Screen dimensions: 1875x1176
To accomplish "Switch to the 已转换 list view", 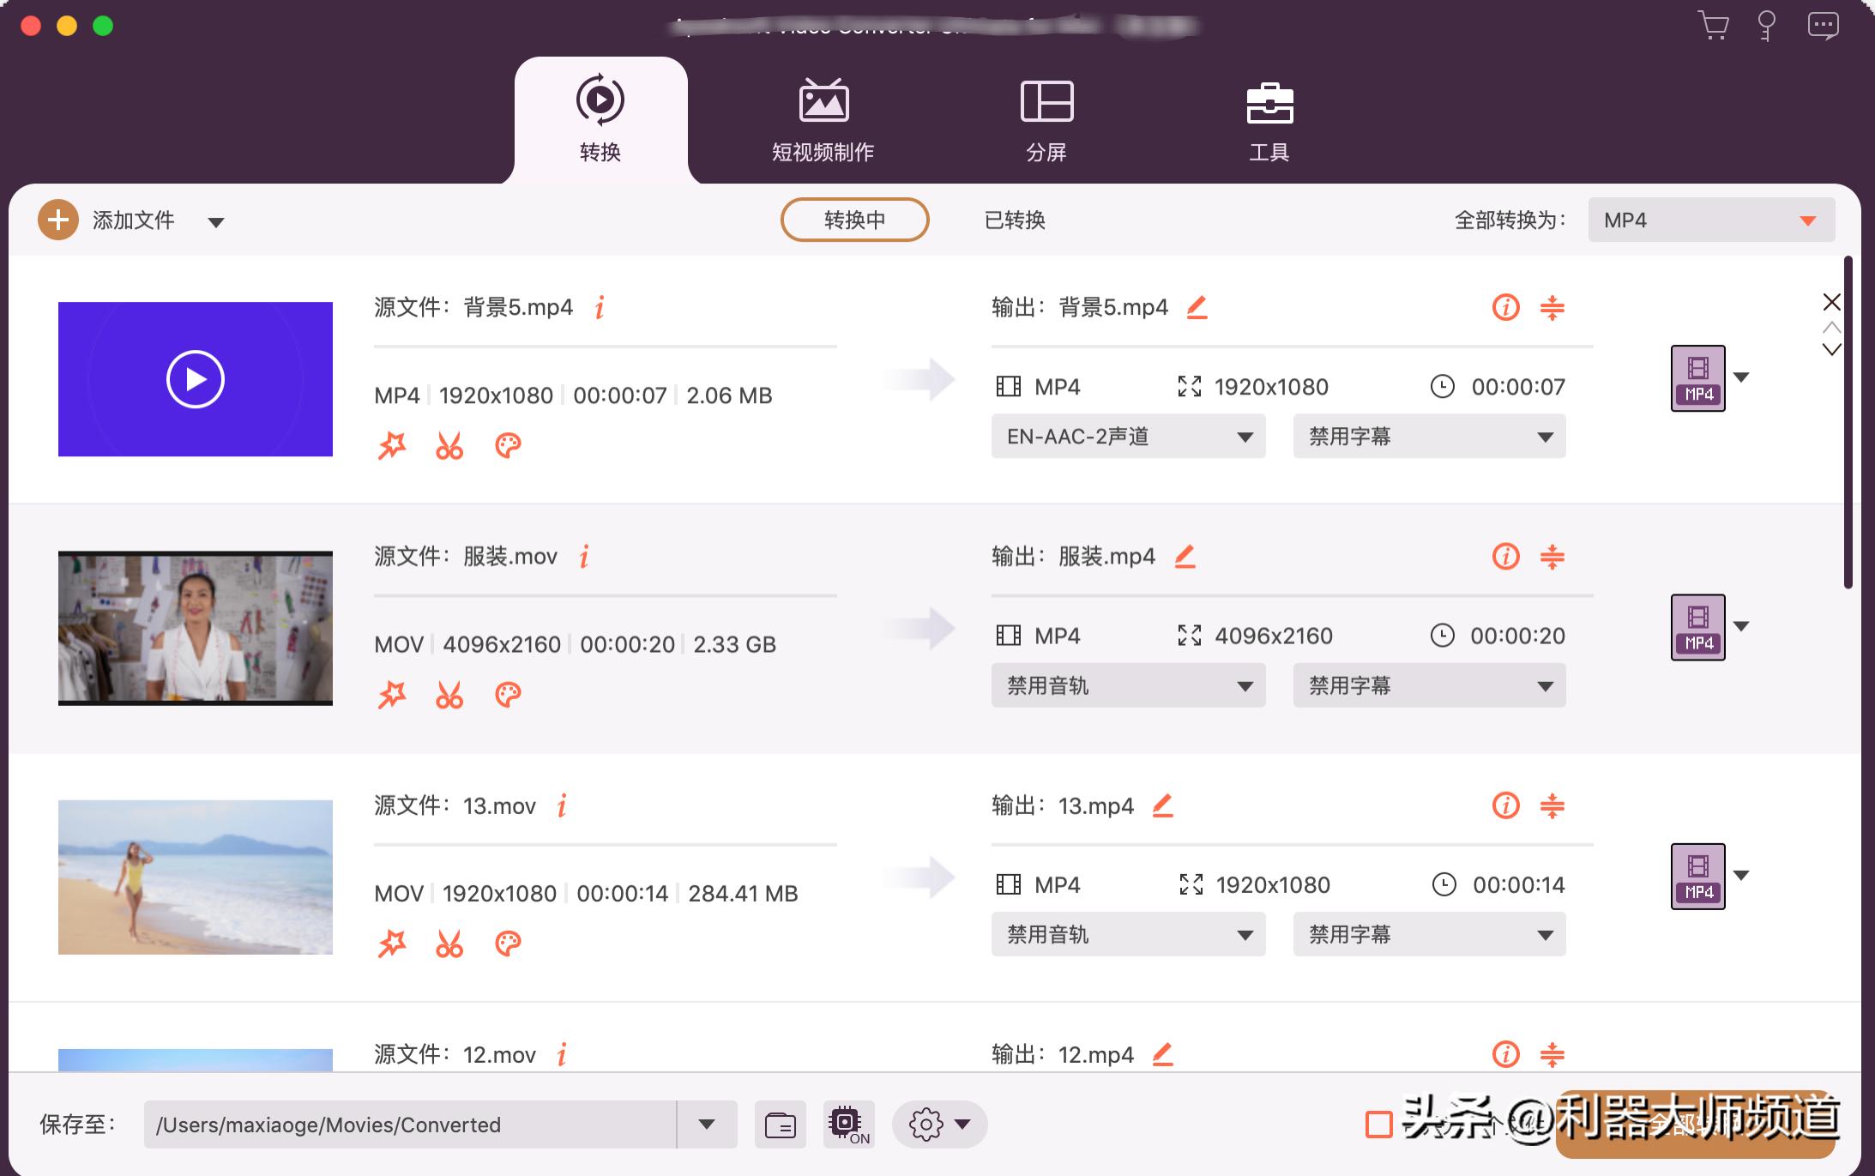I will tap(1015, 220).
